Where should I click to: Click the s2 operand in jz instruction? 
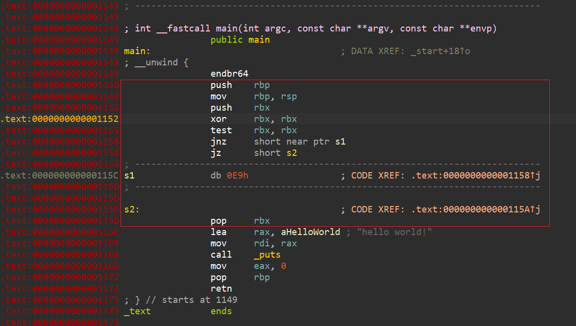pos(292,153)
